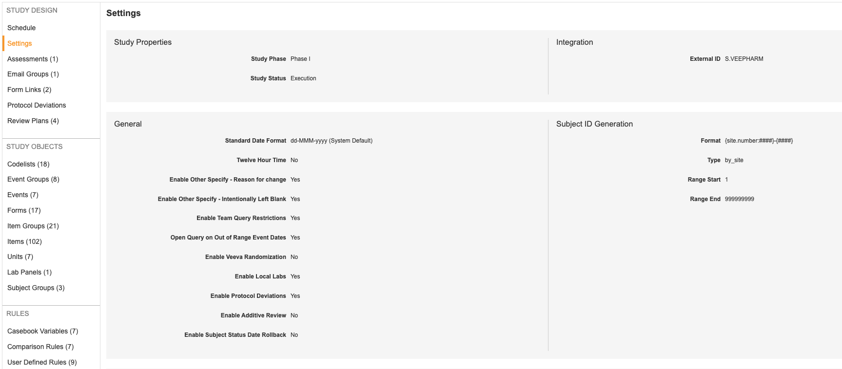Click the S.VEEPHARM External ID value

pyautogui.click(x=744, y=59)
